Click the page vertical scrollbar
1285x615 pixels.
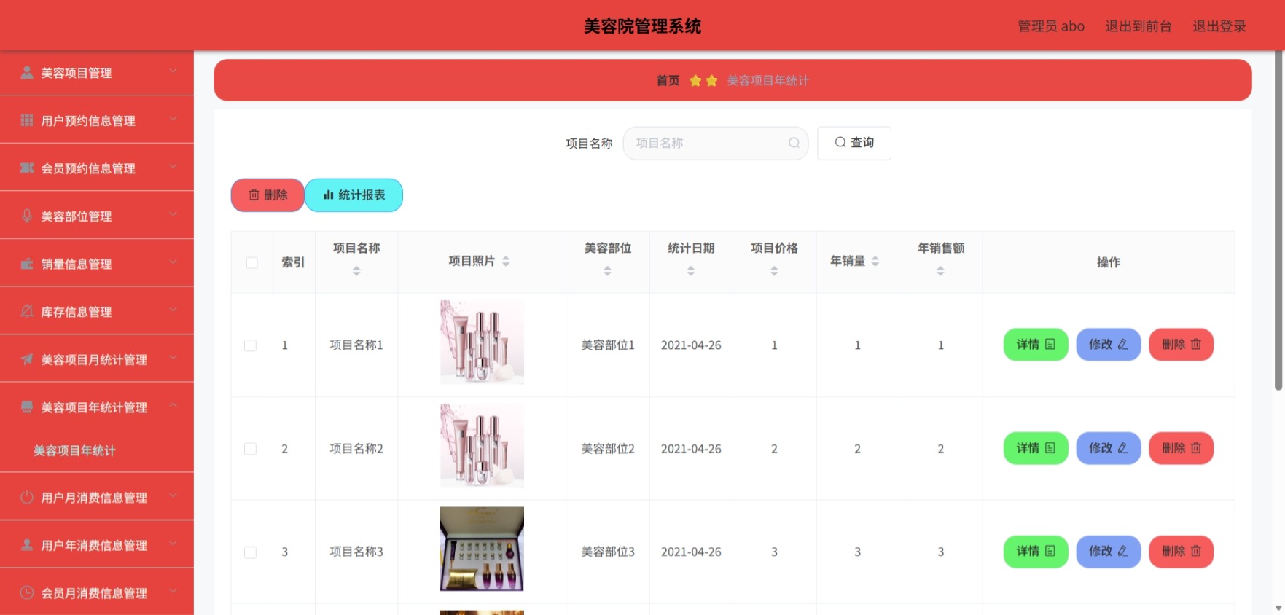(1278, 220)
